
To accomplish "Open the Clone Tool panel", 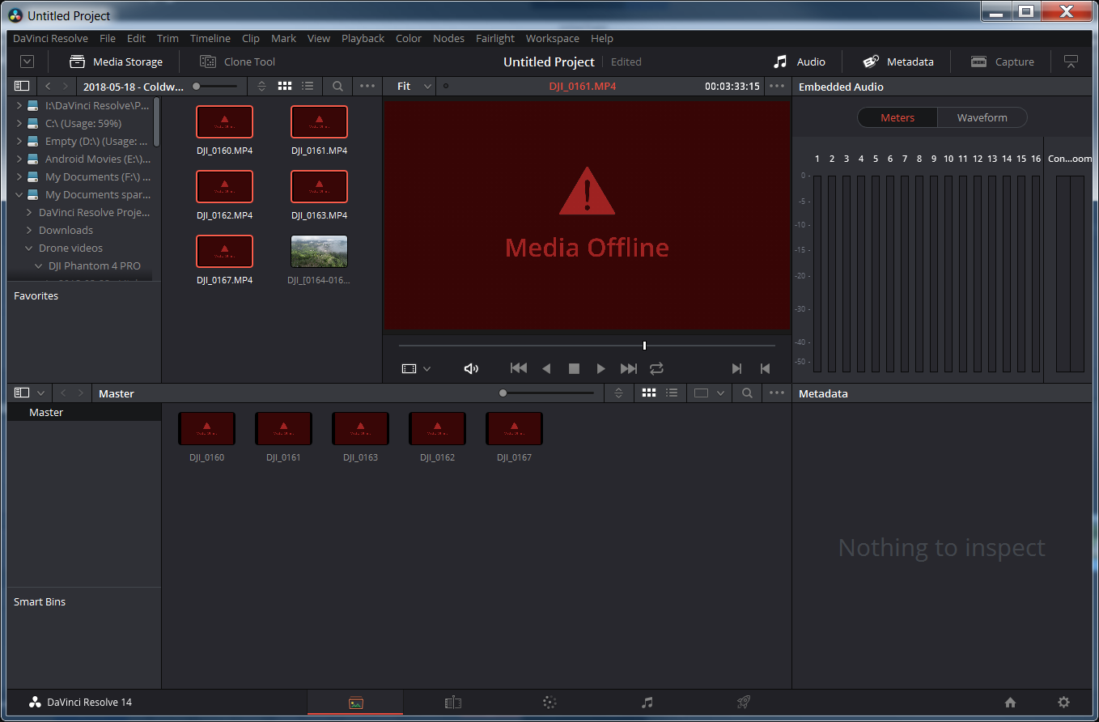I will pyautogui.click(x=237, y=62).
